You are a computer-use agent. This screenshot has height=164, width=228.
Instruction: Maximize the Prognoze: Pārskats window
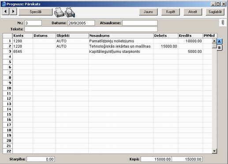[218, 4]
